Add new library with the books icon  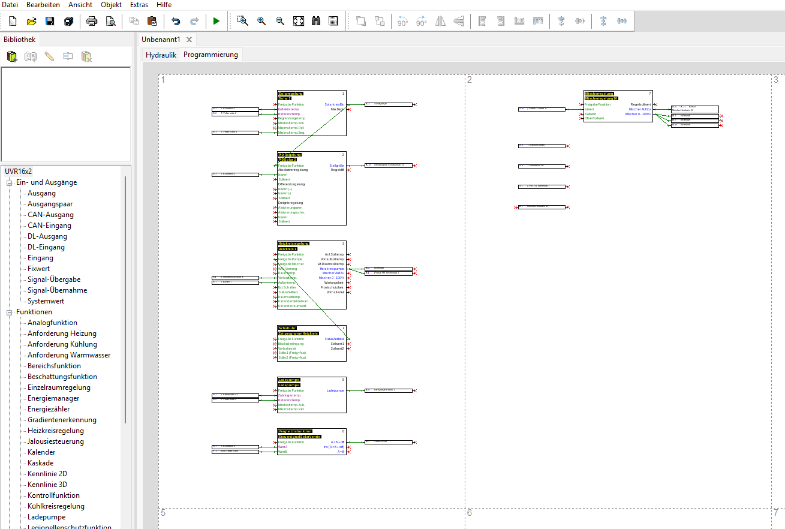point(12,56)
